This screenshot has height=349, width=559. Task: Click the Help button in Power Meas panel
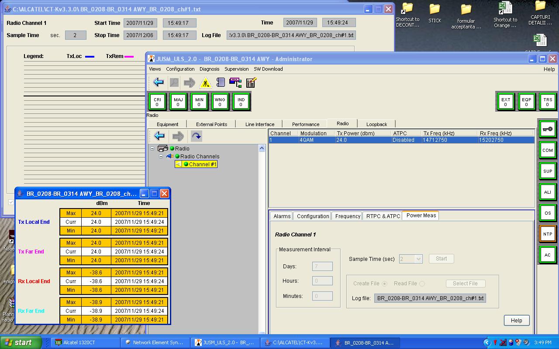(x=516, y=320)
